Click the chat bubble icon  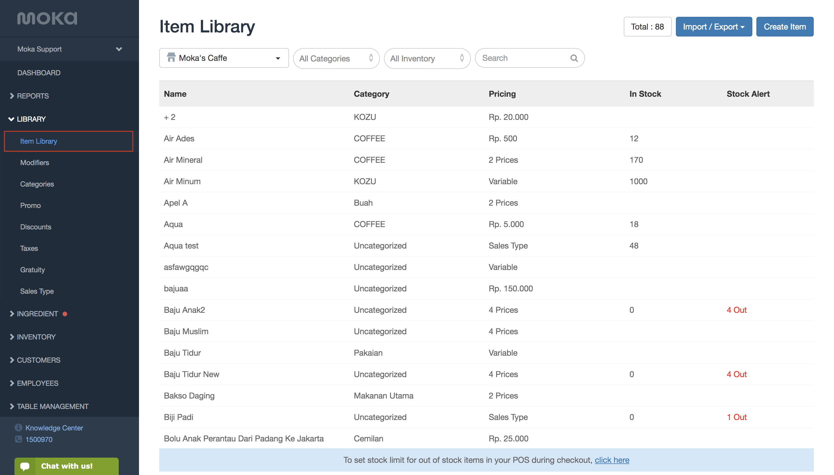point(25,466)
